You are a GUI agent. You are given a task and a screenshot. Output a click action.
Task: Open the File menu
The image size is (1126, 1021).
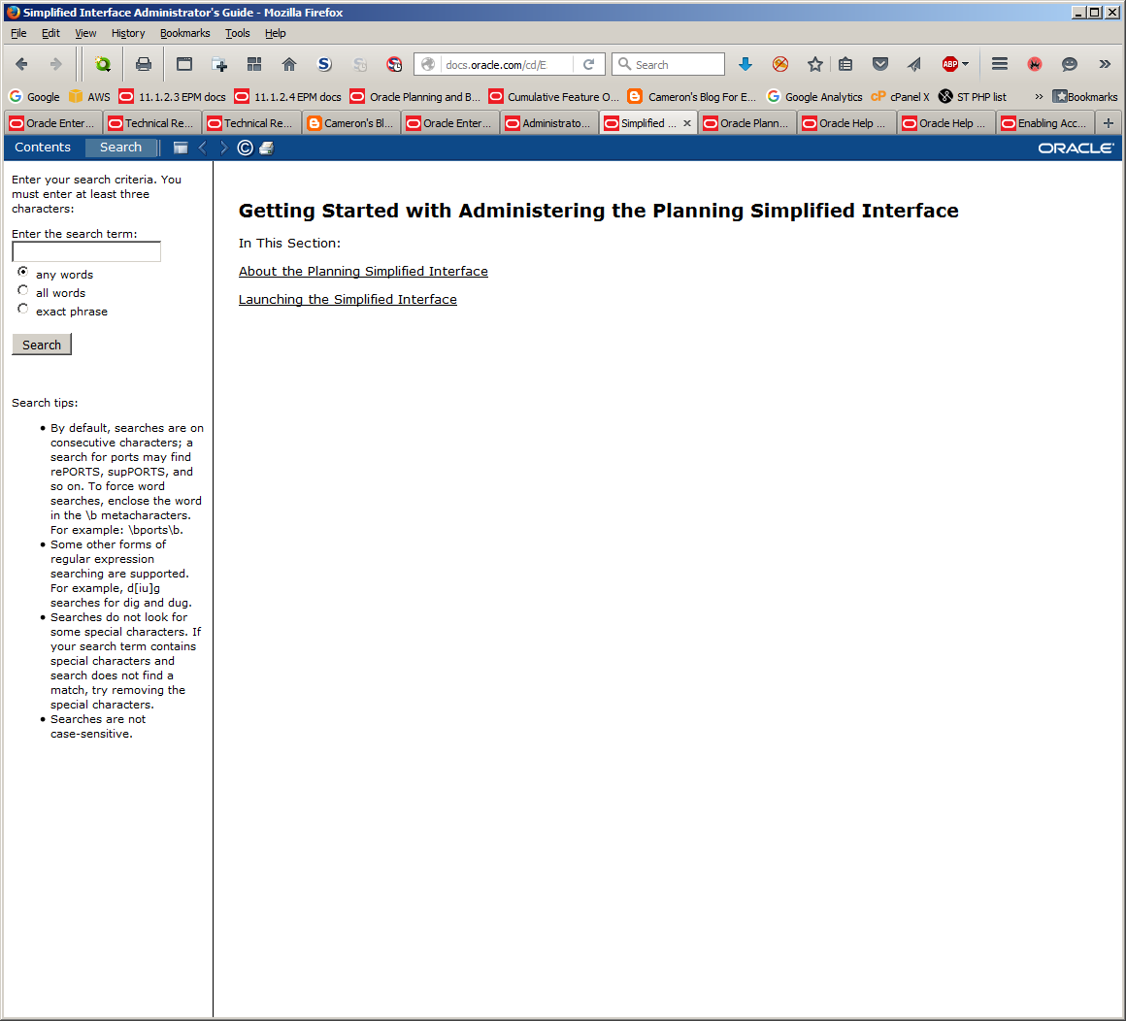pyautogui.click(x=18, y=33)
